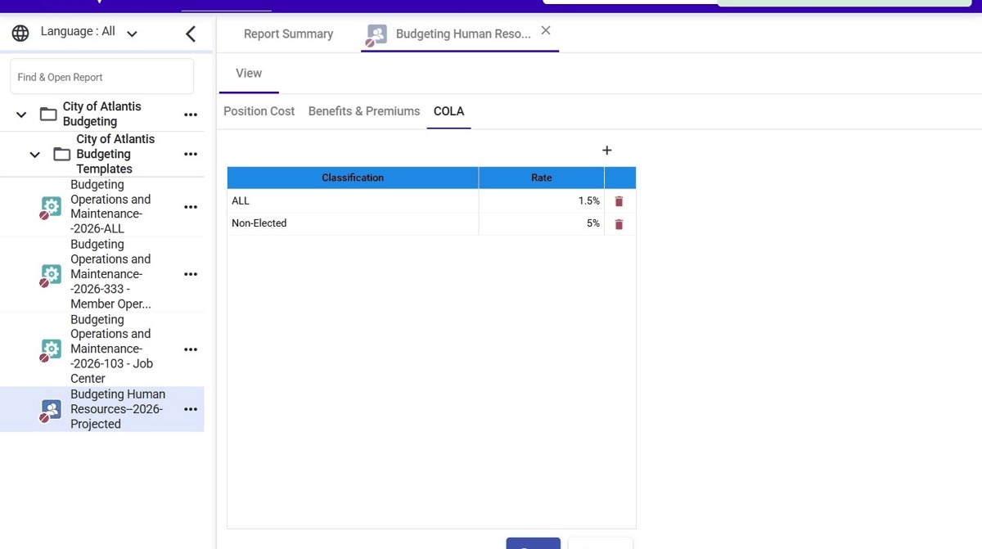This screenshot has height=549, width=982.
Task: Close the Budgeting Human Reso... tab
Action: (x=546, y=30)
